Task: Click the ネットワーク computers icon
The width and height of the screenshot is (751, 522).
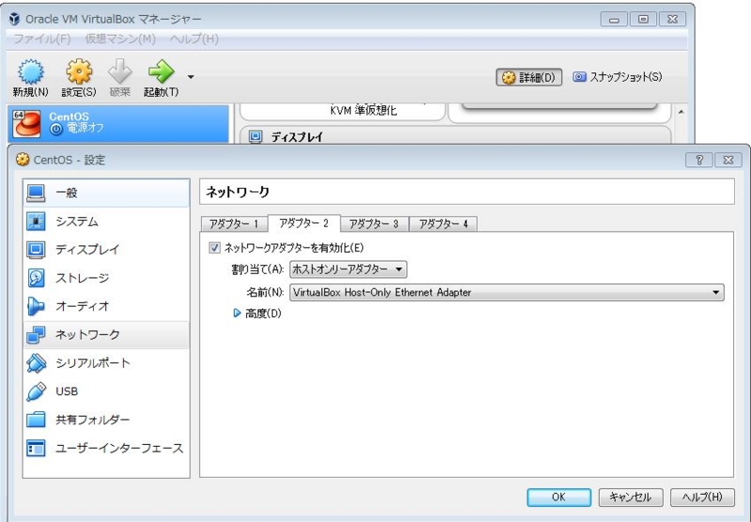Action: coord(36,335)
